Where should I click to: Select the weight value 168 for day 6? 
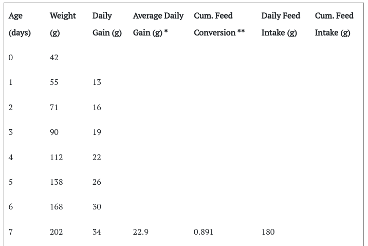[x=57, y=207]
